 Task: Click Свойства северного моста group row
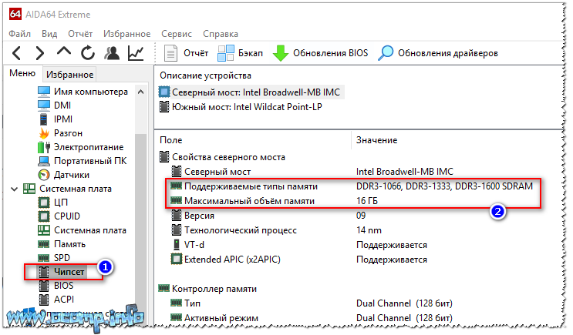point(222,157)
